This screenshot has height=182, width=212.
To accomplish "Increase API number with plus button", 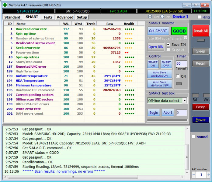I will tap(208, 175).
